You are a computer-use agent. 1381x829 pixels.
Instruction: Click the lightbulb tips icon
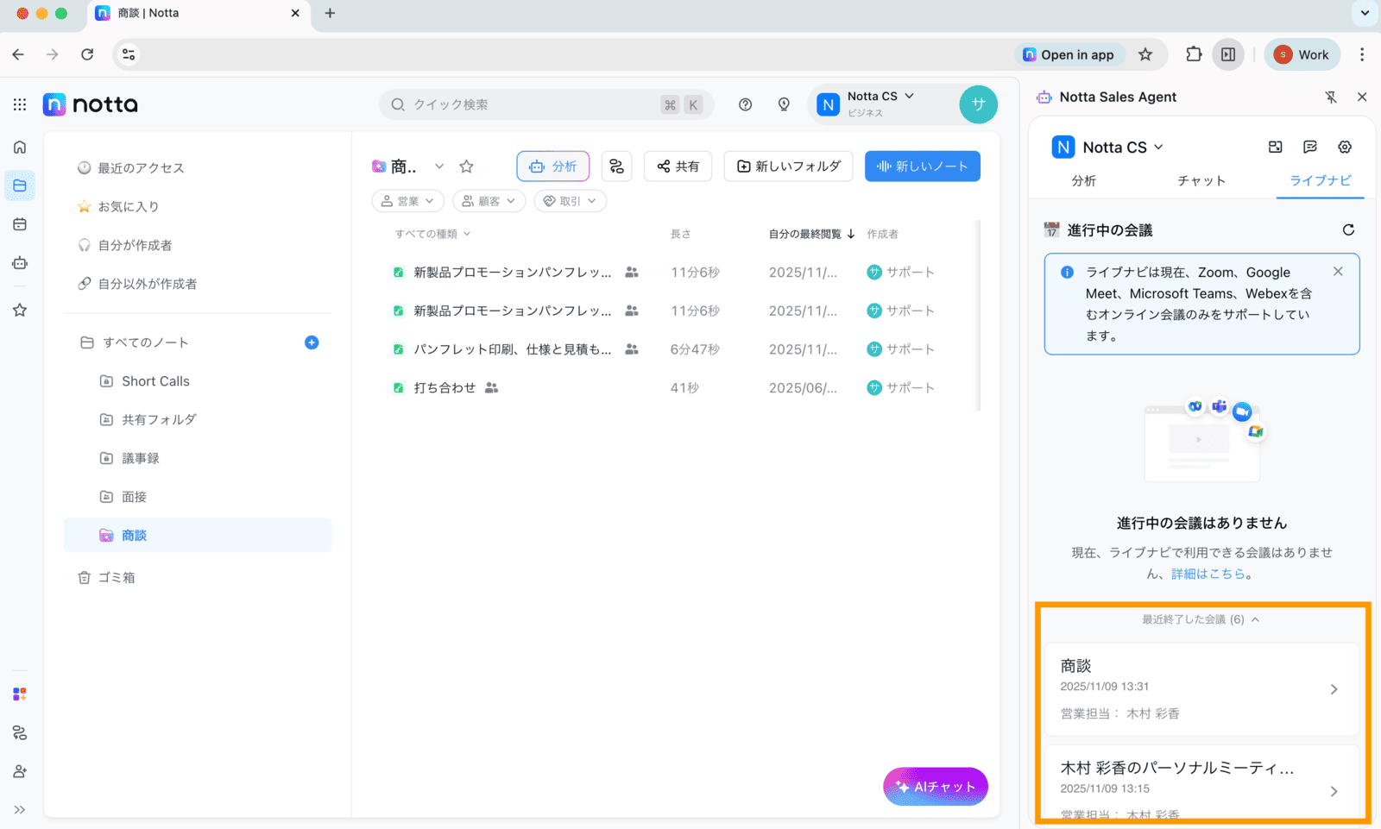click(x=784, y=104)
